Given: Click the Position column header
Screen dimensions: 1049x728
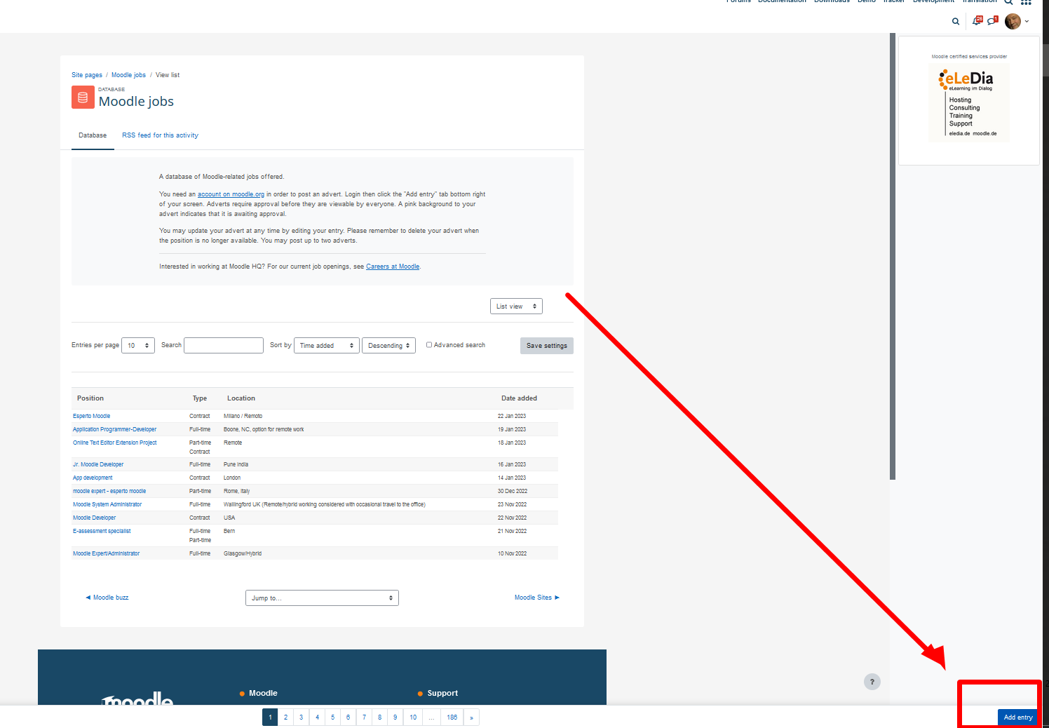Looking at the screenshot, I should (x=90, y=398).
